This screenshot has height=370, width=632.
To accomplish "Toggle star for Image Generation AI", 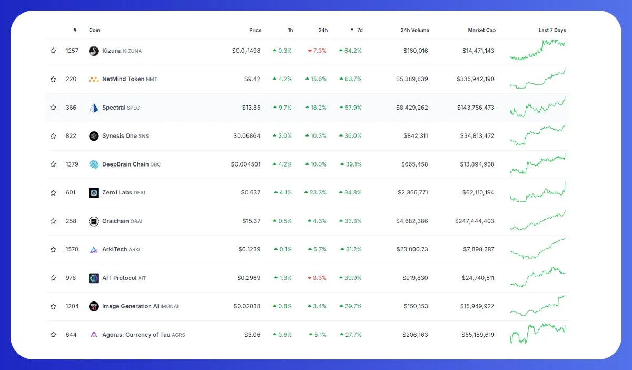I will 53,307.
